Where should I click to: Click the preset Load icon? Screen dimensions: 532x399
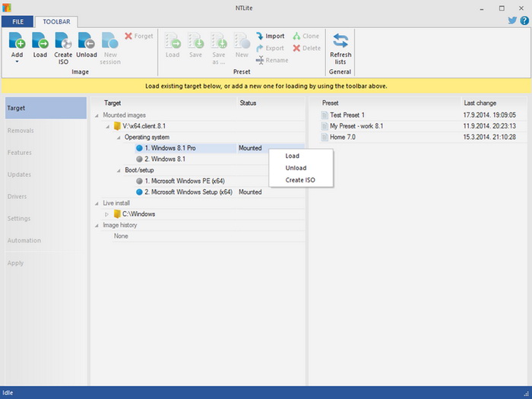click(173, 41)
